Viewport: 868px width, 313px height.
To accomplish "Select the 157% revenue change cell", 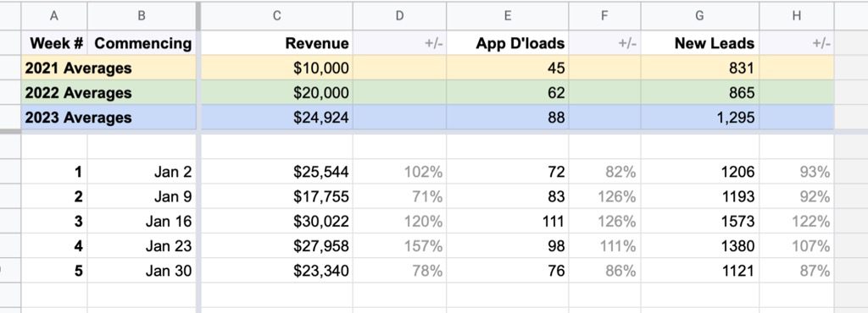I will (x=400, y=245).
